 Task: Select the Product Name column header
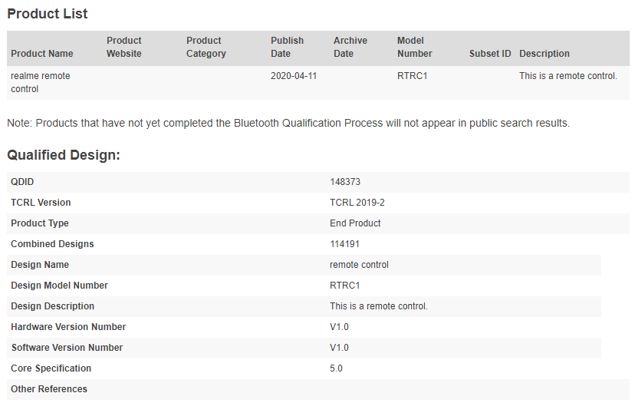click(x=41, y=54)
